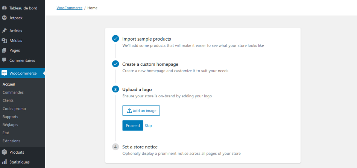
Task: Select the Articles pushpin icon
Action: pos(4,31)
